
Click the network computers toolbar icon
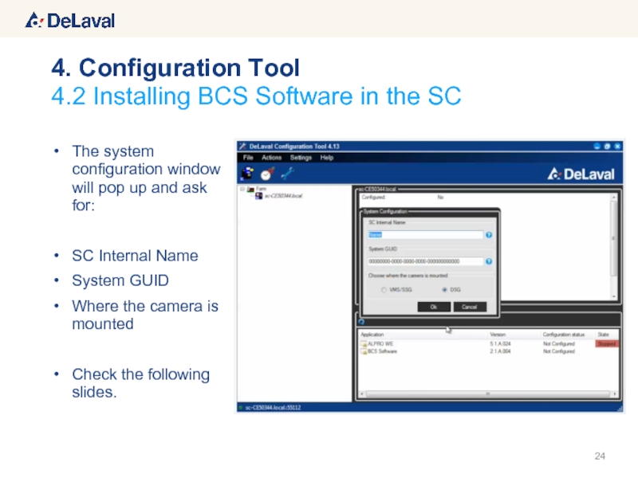(247, 174)
